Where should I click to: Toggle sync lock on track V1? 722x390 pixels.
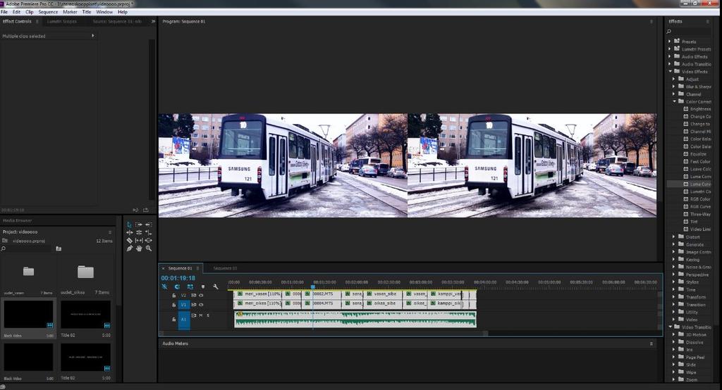coord(194,304)
